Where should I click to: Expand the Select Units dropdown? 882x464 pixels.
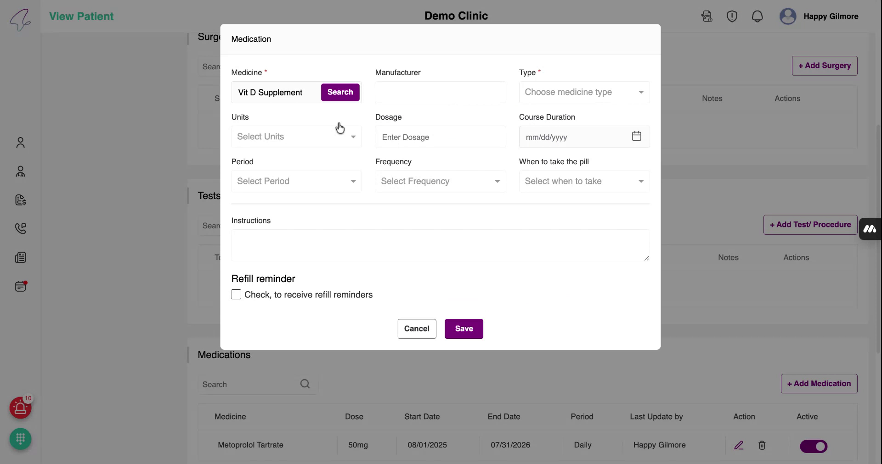point(296,136)
